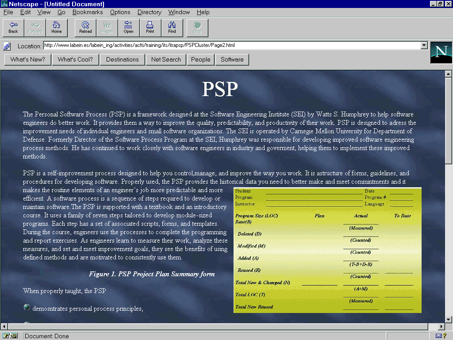Screen dimensions: 453x340
Task: Click the Netscape N logo
Action: pyautogui.click(x=441, y=53)
